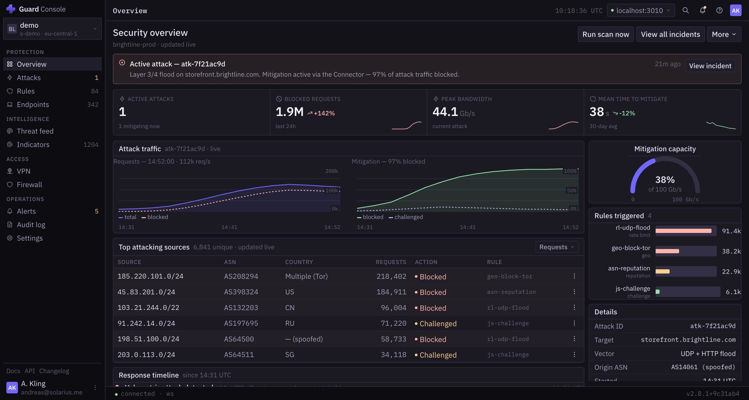Click the SOURCE column header

[129, 262]
